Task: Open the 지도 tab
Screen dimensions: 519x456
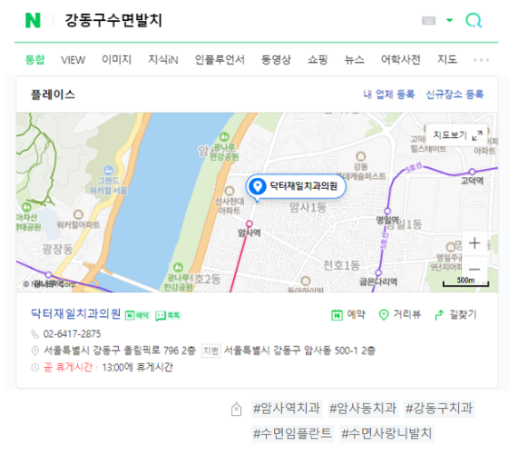Action: coord(447,60)
